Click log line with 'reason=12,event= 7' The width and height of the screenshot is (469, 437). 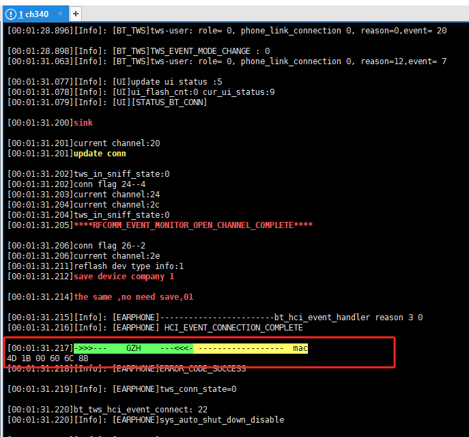click(x=227, y=61)
